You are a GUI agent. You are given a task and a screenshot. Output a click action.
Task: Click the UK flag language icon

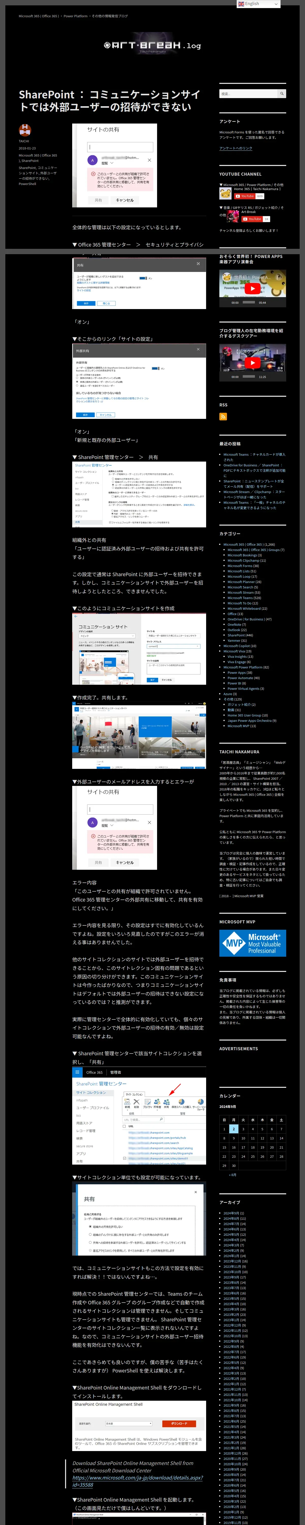(x=241, y=4)
